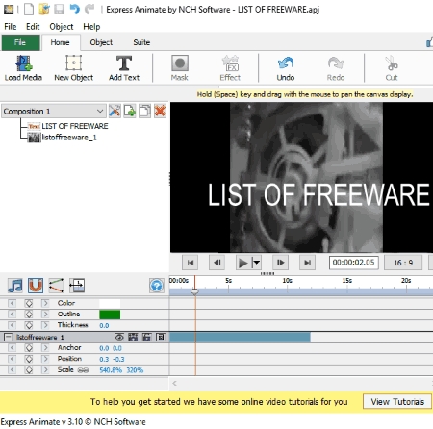Switch to the Object ribbon tab
The image size is (433, 429).
point(101,42)
